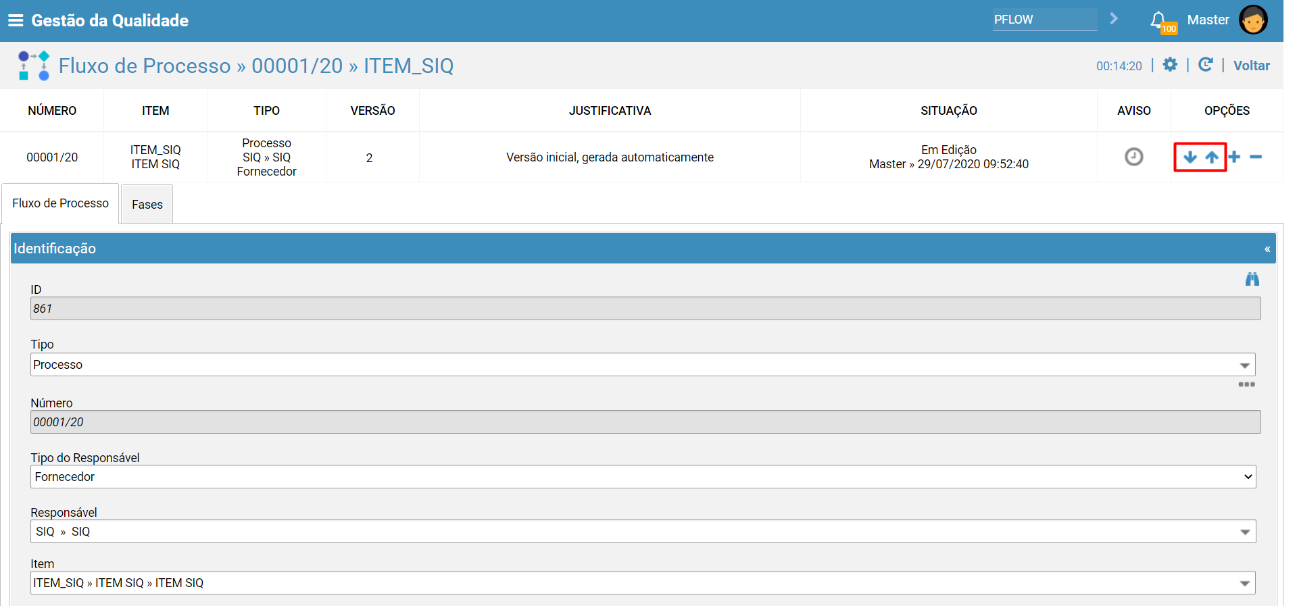Viewport: 1297px width, 610px height.
Task: Click the three dots below Tipo field
Action: click(1246, 384)
